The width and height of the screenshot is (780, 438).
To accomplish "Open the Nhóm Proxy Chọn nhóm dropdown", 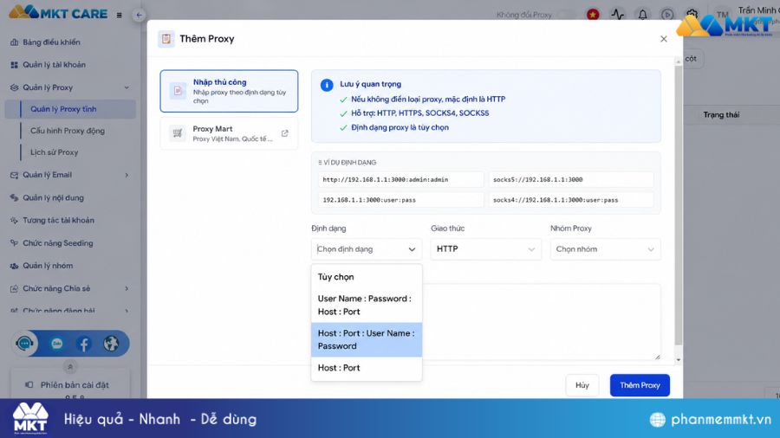I will pos(606,249).
